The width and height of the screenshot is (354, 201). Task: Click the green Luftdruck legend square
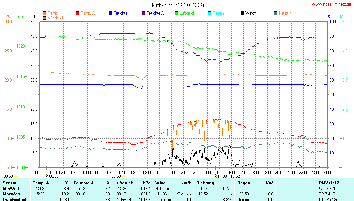point(176,13)
